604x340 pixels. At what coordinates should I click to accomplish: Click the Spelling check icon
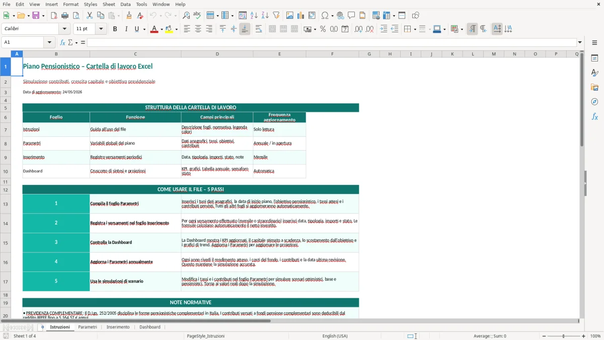tap(197, 16)
